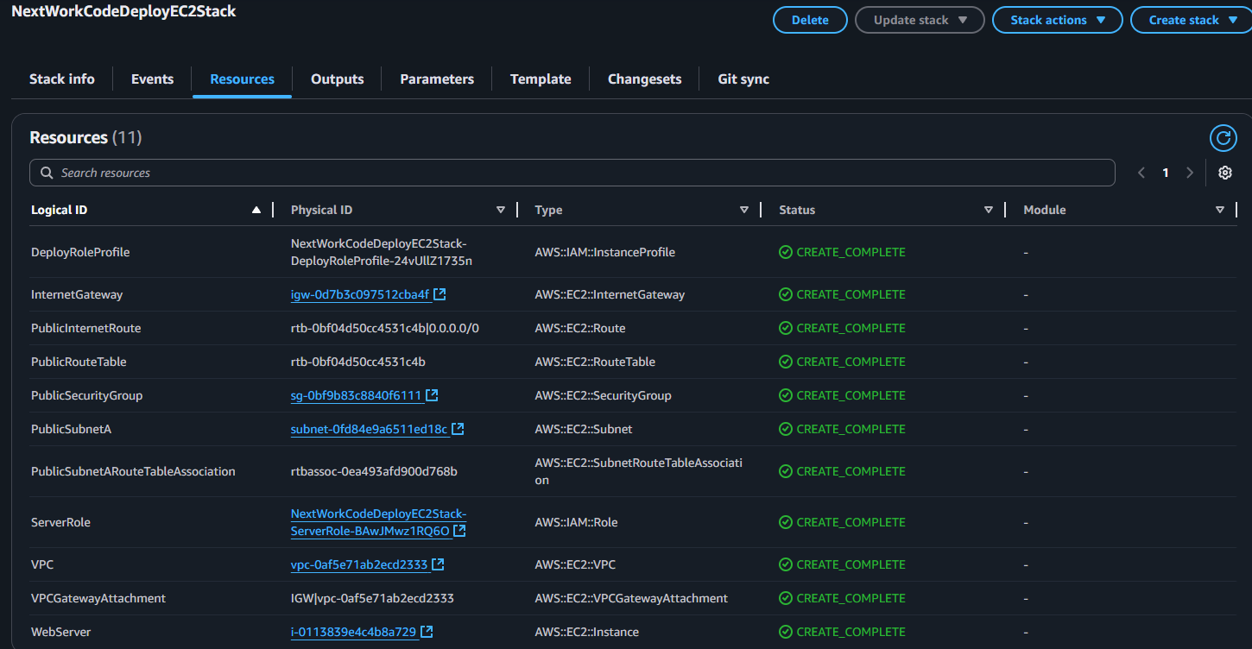Open the Git sync tab
This screenshot has width=1252, height=649.
click(743, 79)
